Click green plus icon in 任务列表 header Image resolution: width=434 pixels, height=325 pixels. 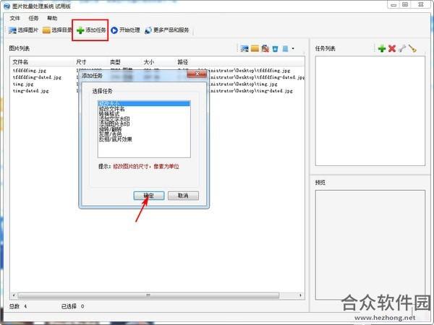382,48
